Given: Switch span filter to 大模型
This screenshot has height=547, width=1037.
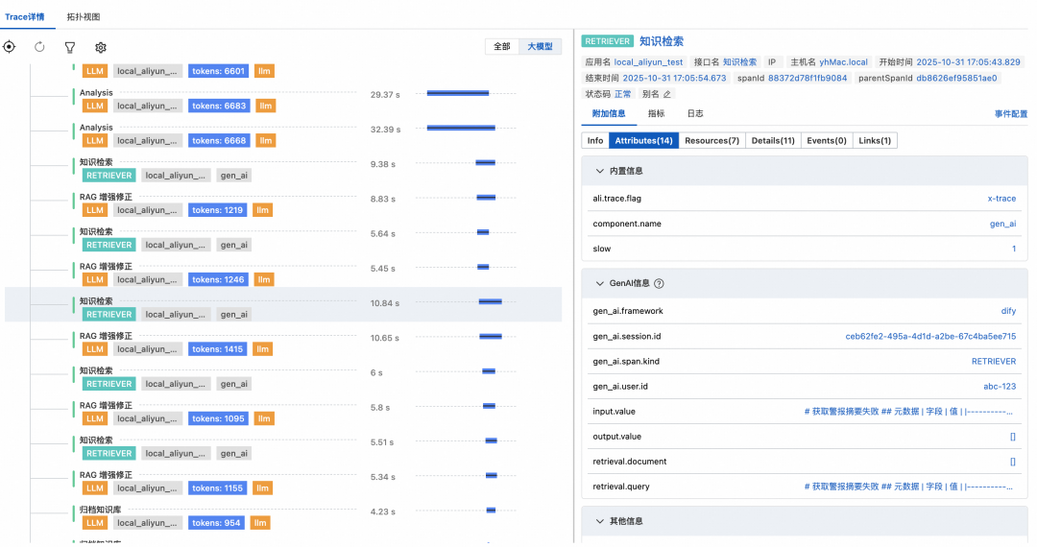Looking at the screenshot, I should click(x=541, y=46).
